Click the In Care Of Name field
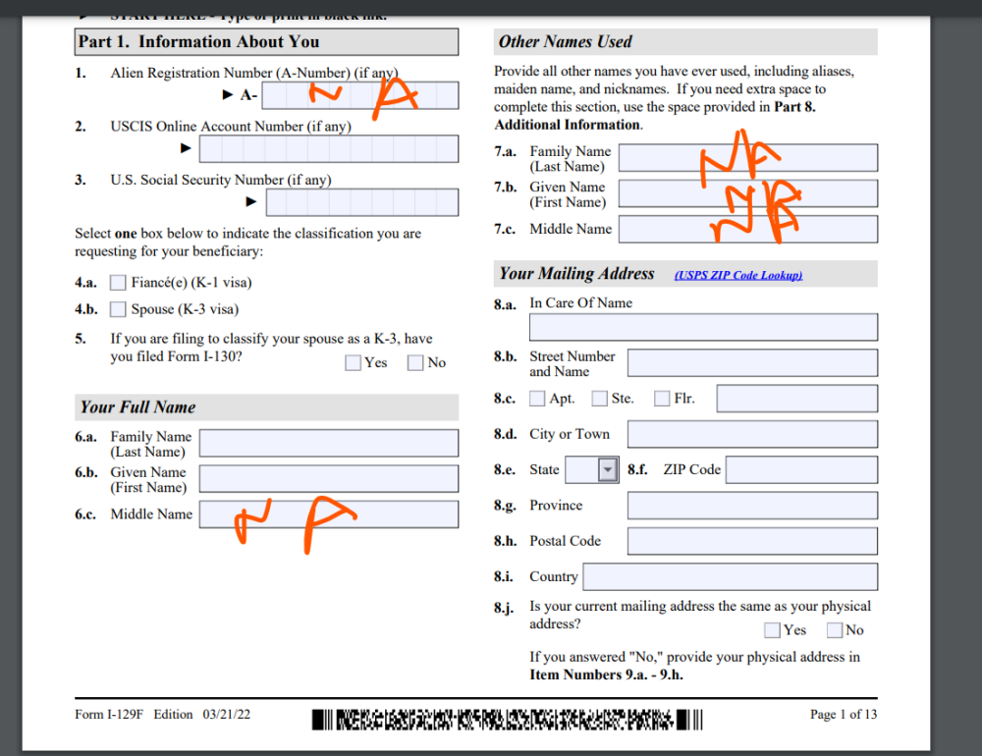Viewport: 982px width, 756px height. tap(703, 327)
